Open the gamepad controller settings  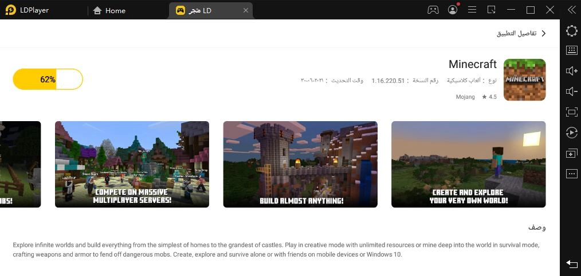(433, 10)
